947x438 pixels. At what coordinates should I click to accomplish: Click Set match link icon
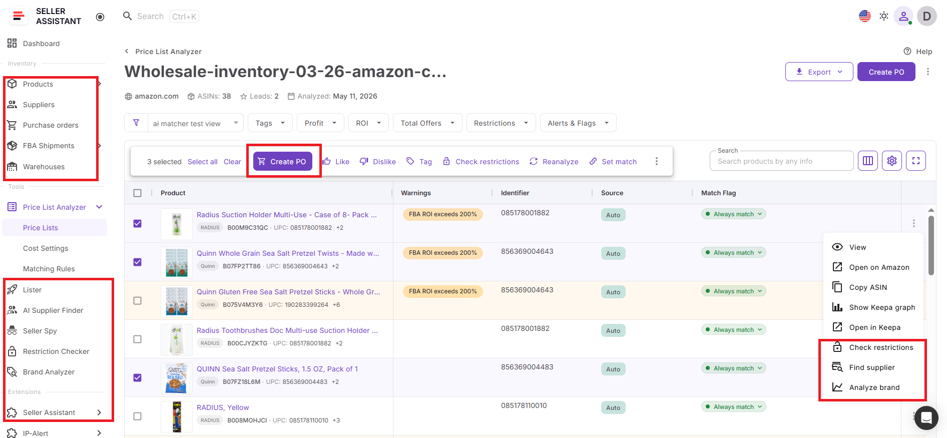(x=593, y=161)
